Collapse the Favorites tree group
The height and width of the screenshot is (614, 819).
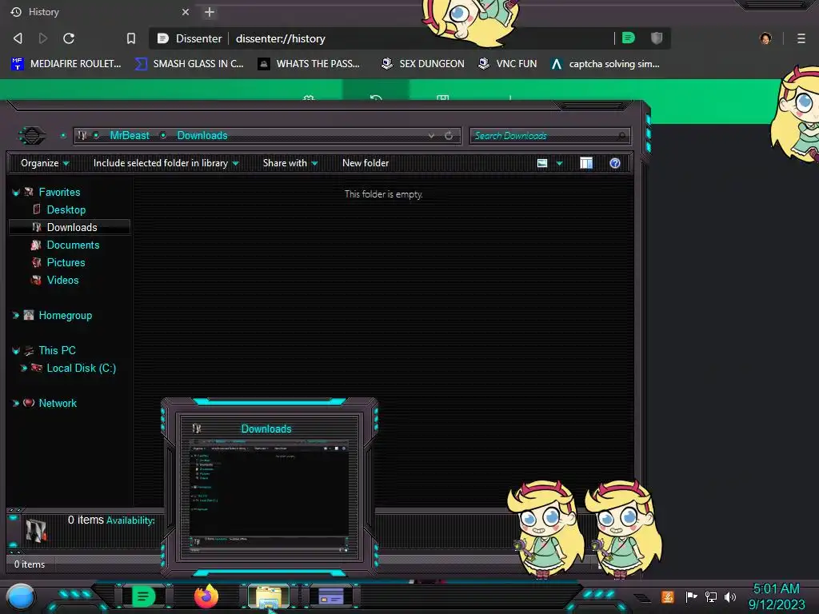[16, 193]
